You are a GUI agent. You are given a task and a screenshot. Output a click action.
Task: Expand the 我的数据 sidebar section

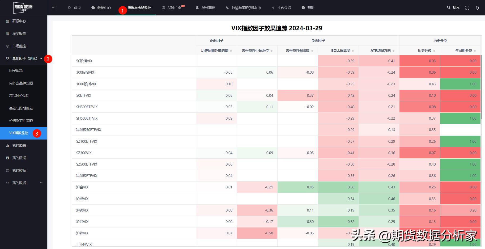[41, 183]
